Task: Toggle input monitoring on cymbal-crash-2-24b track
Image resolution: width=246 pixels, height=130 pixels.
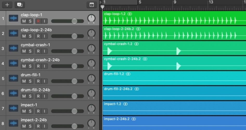Action: [44, 66]
